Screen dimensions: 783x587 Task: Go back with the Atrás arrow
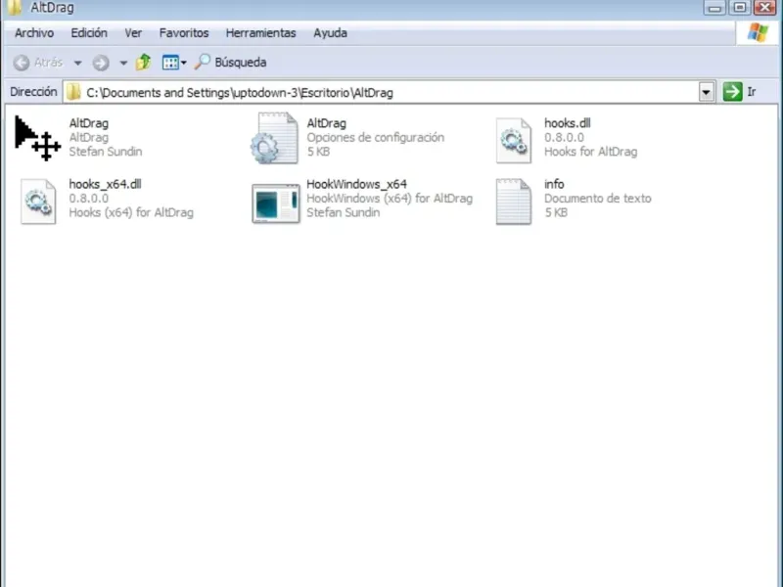pos(22,63)
